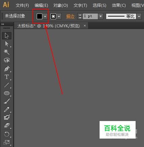
Task: Open the stroke color dropdown arrow
Action: click(59, 17)
